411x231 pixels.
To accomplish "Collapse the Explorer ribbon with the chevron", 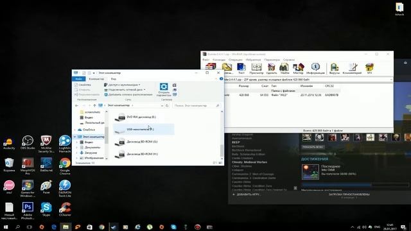I will click(216, 78).
